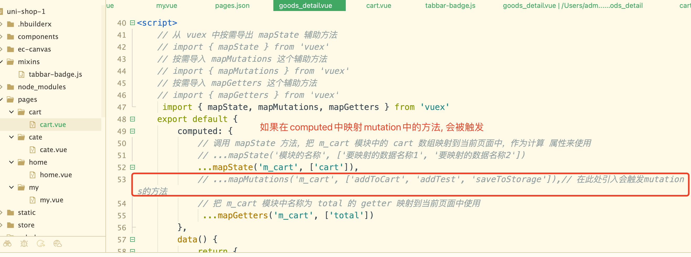691x257 pixels.
Task: Toggle fold marker at line 52
Action: point(132,167)
